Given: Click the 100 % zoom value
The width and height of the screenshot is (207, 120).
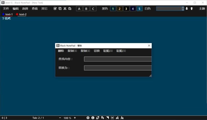Looking at the screenshot, I should point(67,118).
